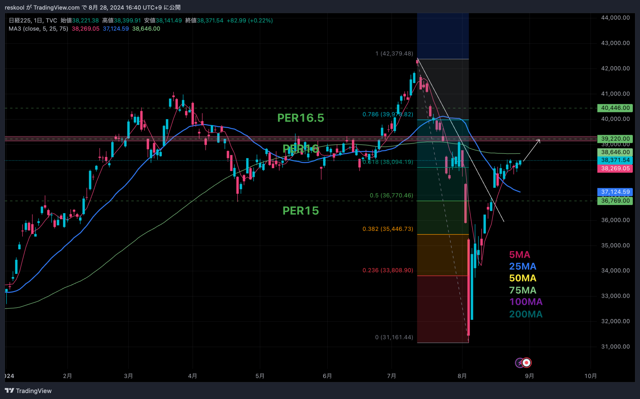The image size is (640, 399).
Task: Click the 8月 label on time axis
Action: (462, 376)
